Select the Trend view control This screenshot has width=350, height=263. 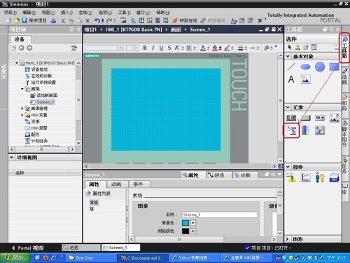tap(306, 177)
